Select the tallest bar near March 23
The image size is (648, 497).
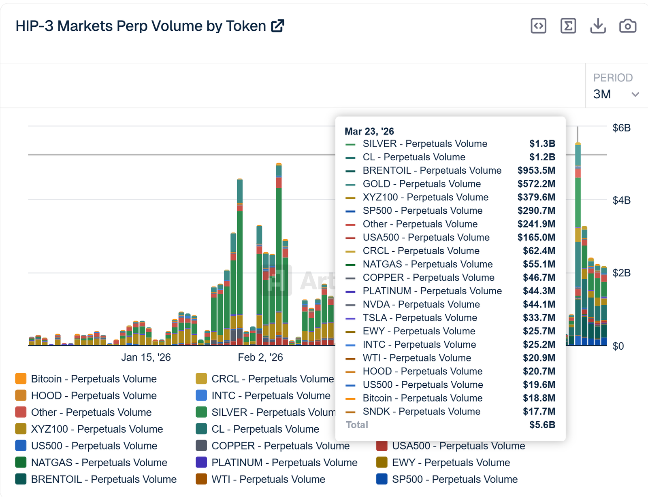point(578,243)
